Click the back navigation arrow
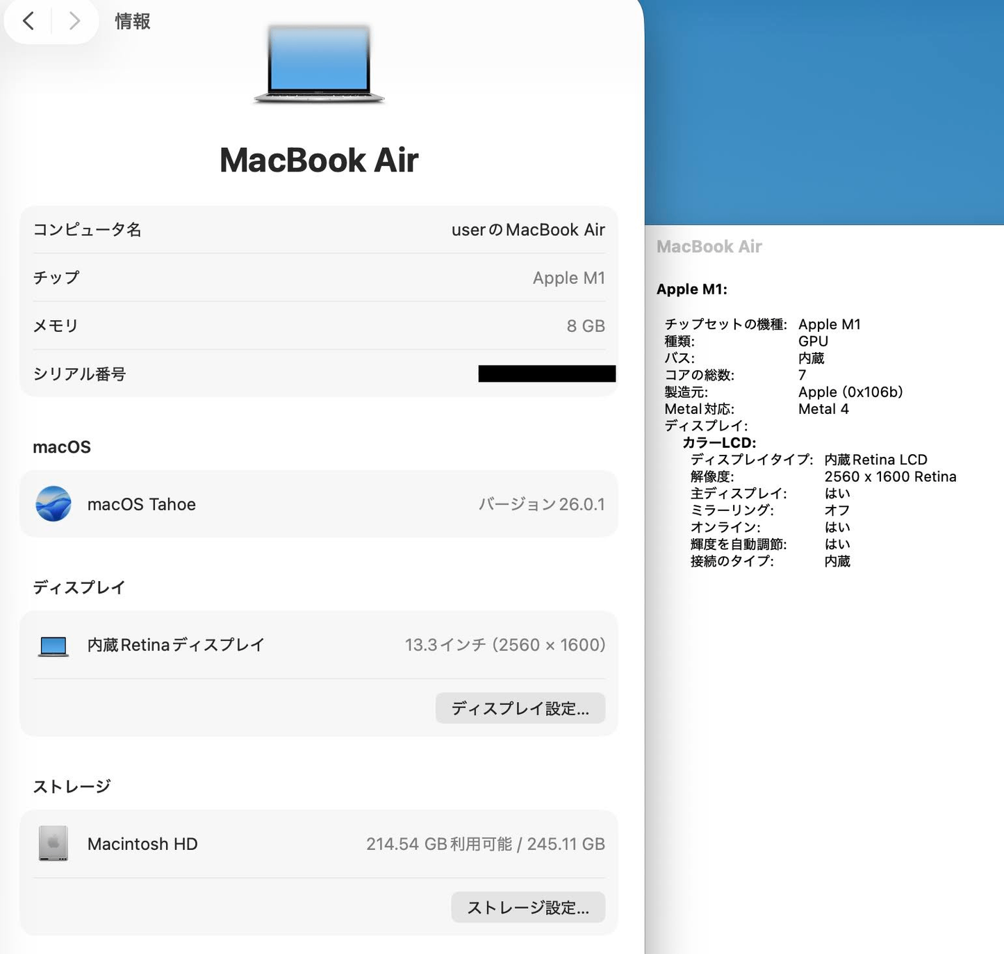Image resolution: width=1004 pixels, height=954 pixels. coord(27,22)
